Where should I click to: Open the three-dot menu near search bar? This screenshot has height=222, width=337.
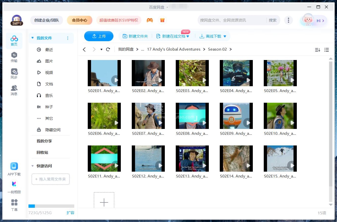288,20
